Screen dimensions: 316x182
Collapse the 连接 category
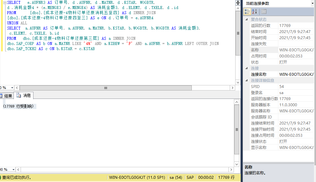[x=246, y=68]
